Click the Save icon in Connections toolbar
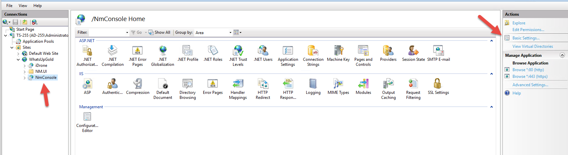This screenshot has height=155, width=568. click(x=15, y=22)
